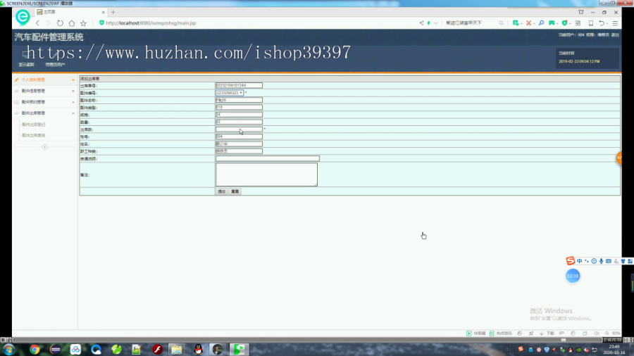The width and height of the screenshot is (634, 356).
Task: Click the red scissors screenshot icon
Action: [x=528, y=23]
